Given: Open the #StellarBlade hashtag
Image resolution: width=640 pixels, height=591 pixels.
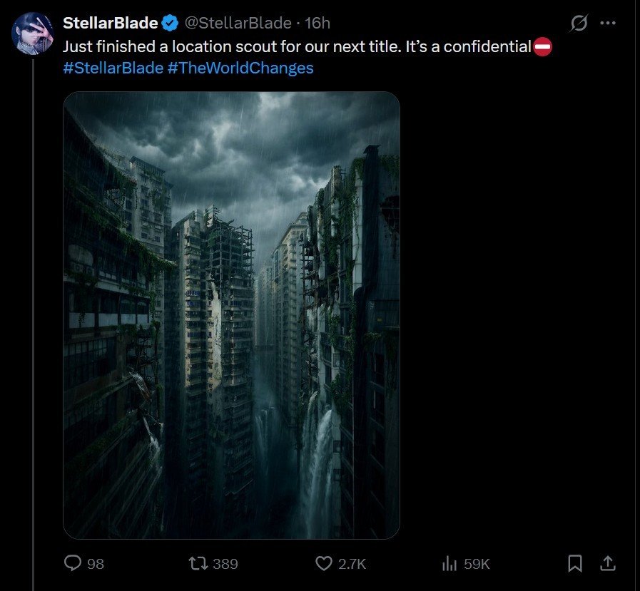Looking at the screenshot, I should tap(113, 68).
